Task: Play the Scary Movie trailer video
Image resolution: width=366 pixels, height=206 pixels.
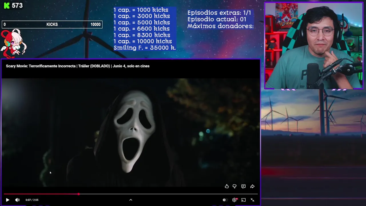Action: click(x=8, y=200)
